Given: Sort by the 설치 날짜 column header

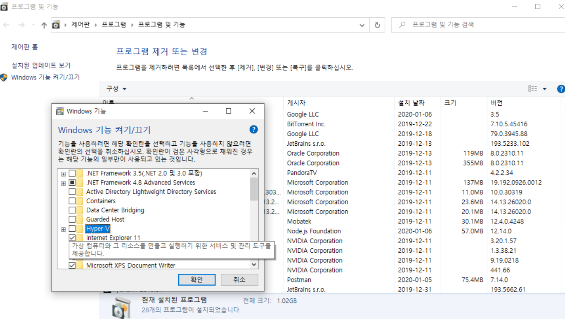Looking at the screenshot, I should pos(418,103).
